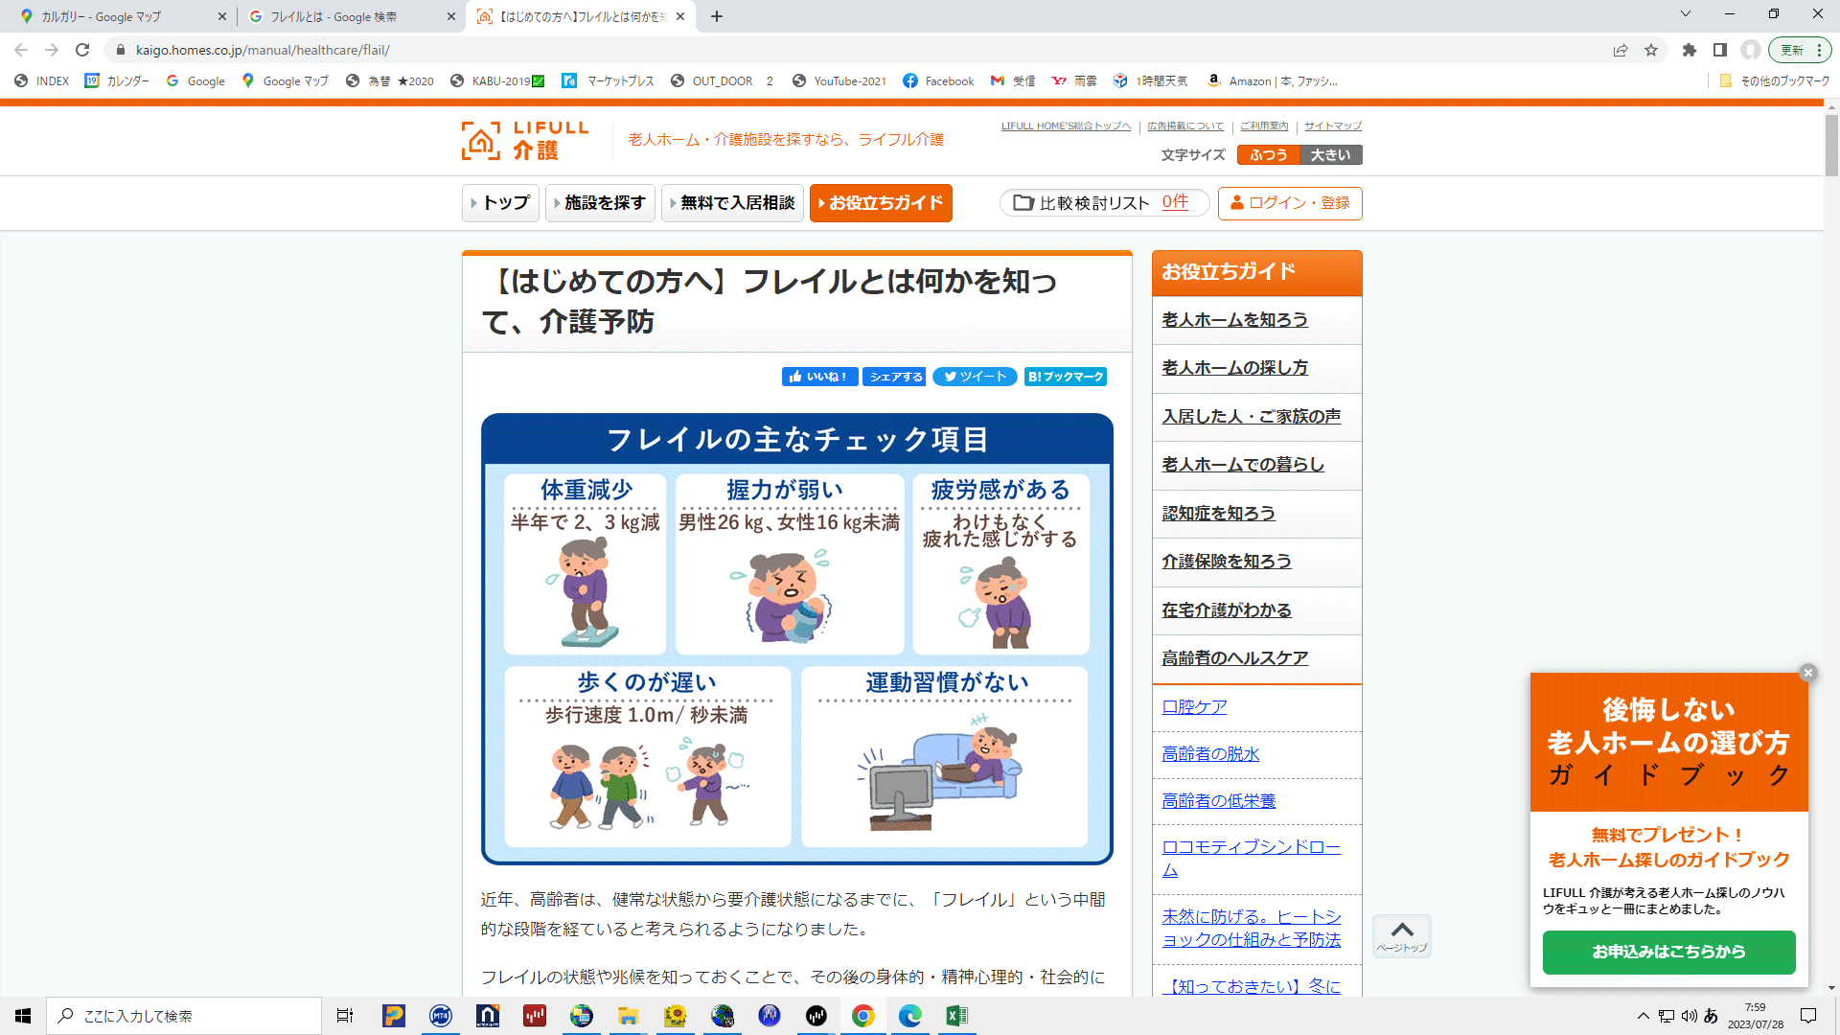This screenshot has height=1035, width=1840.
Task: Open Windows Start menu
Action: [x=23, y=1016]
